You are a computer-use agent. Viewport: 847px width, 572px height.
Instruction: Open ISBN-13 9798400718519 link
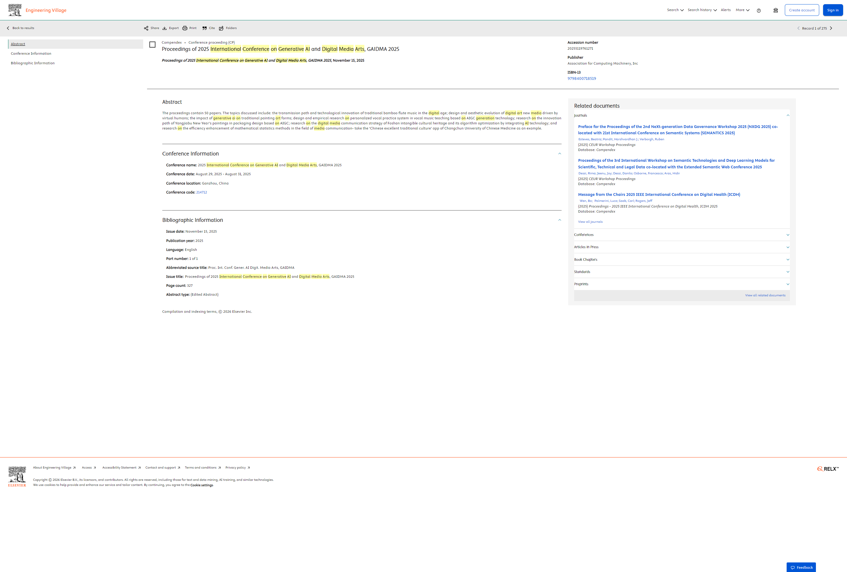click(x=582, y=78)
